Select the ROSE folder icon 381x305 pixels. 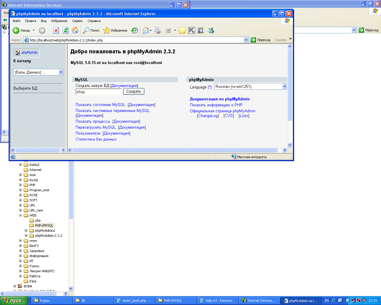pos(26,195)
